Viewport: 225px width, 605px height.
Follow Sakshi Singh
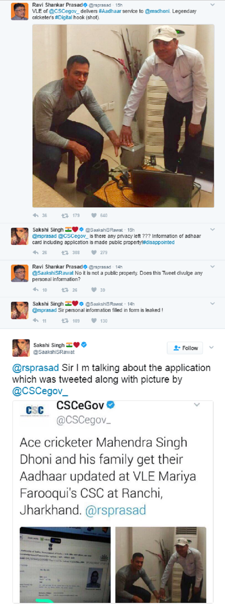click(x=185, y=348)
